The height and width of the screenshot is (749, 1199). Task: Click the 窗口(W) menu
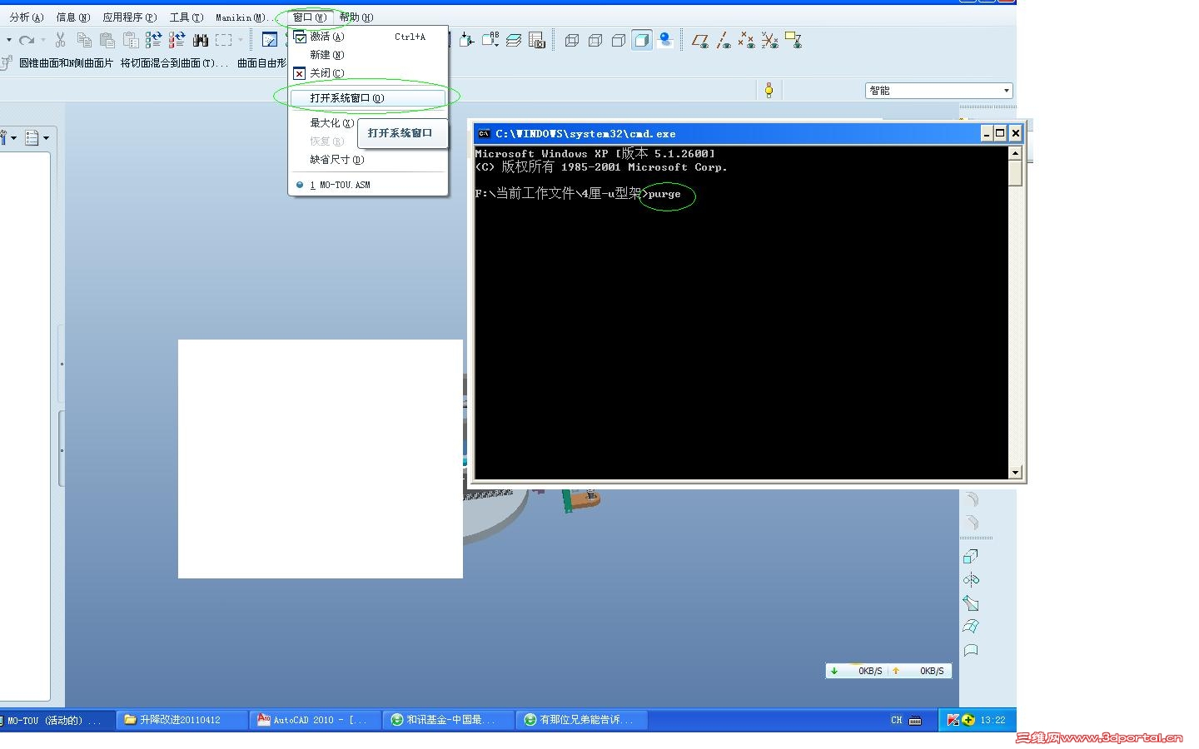coord(310,17)
